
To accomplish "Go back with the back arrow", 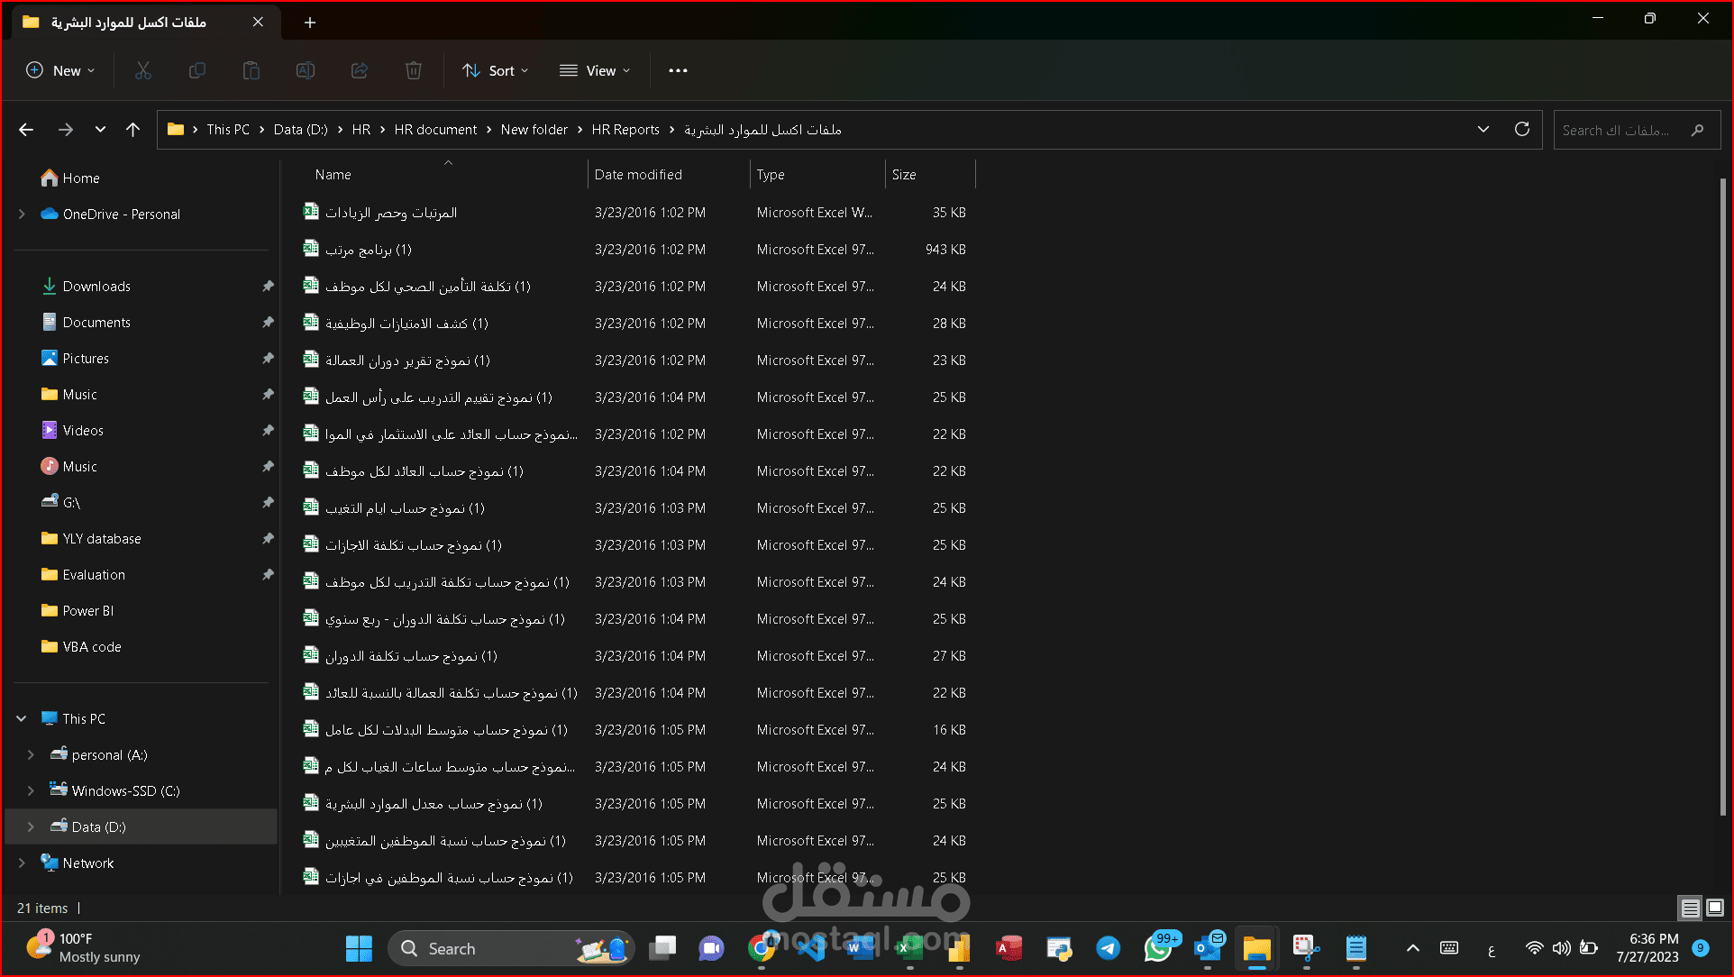I will coord(26,130).
